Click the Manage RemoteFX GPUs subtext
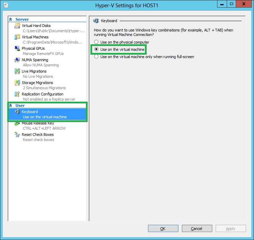 click(43, 54)
